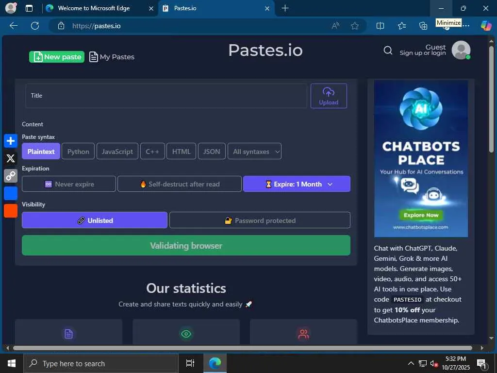
Task: Select C++ paste syntax
Action: pyautogui.click(x=152, y=152)
